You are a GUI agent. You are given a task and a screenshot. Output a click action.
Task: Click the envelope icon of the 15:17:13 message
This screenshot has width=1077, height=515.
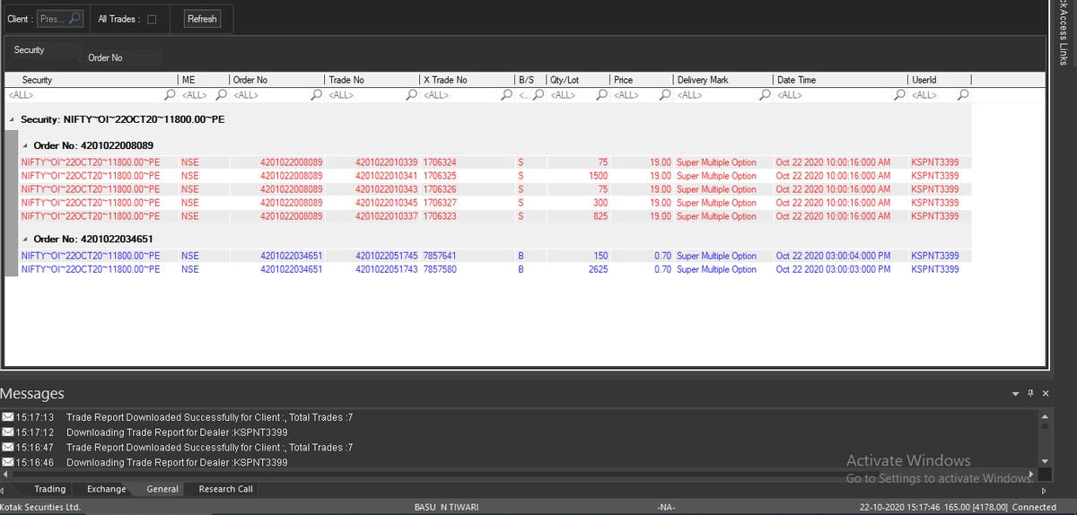pyautogui.click(x=8, y=417)
